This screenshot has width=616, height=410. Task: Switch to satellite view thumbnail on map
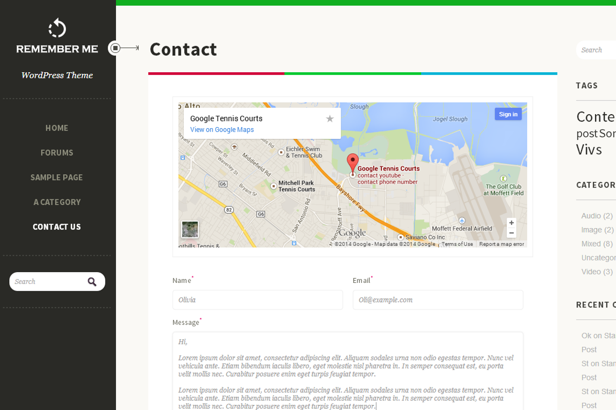coord(190,230)
